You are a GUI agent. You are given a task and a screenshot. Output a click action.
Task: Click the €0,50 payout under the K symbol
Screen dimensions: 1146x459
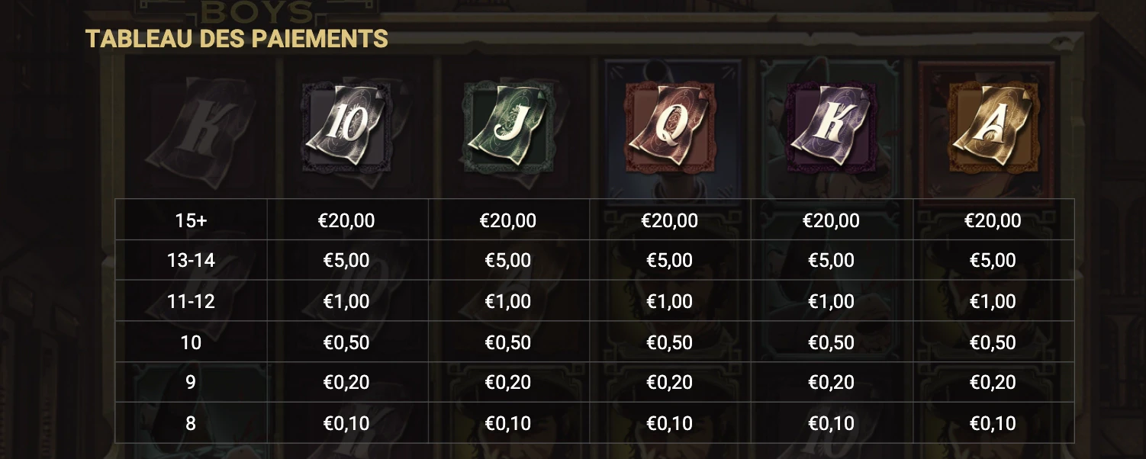[x=832, y=342]
